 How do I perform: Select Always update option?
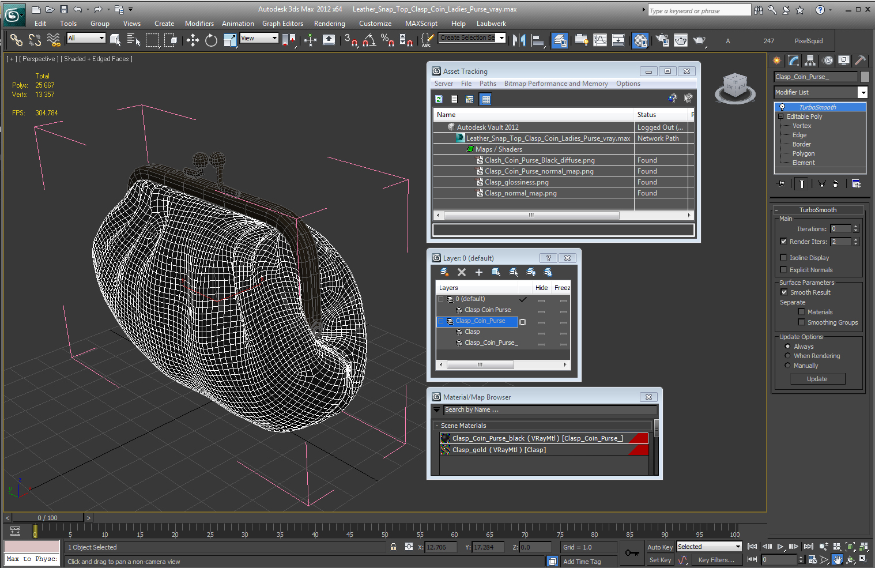point(787,347)
